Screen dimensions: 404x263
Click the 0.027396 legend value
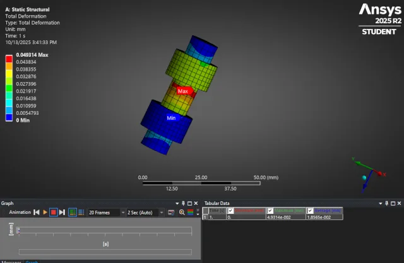(26, 84)
